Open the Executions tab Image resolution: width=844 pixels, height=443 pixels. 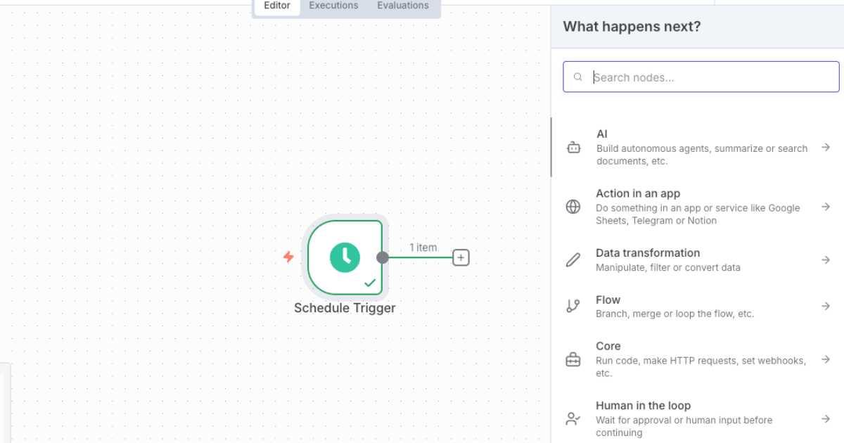[333, 6]
